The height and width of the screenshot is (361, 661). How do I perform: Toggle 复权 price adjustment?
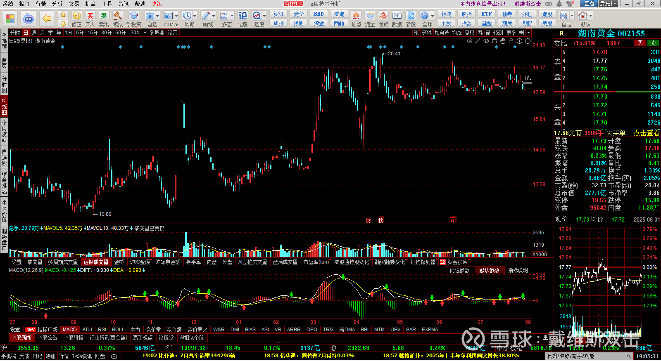pos(469,33)
